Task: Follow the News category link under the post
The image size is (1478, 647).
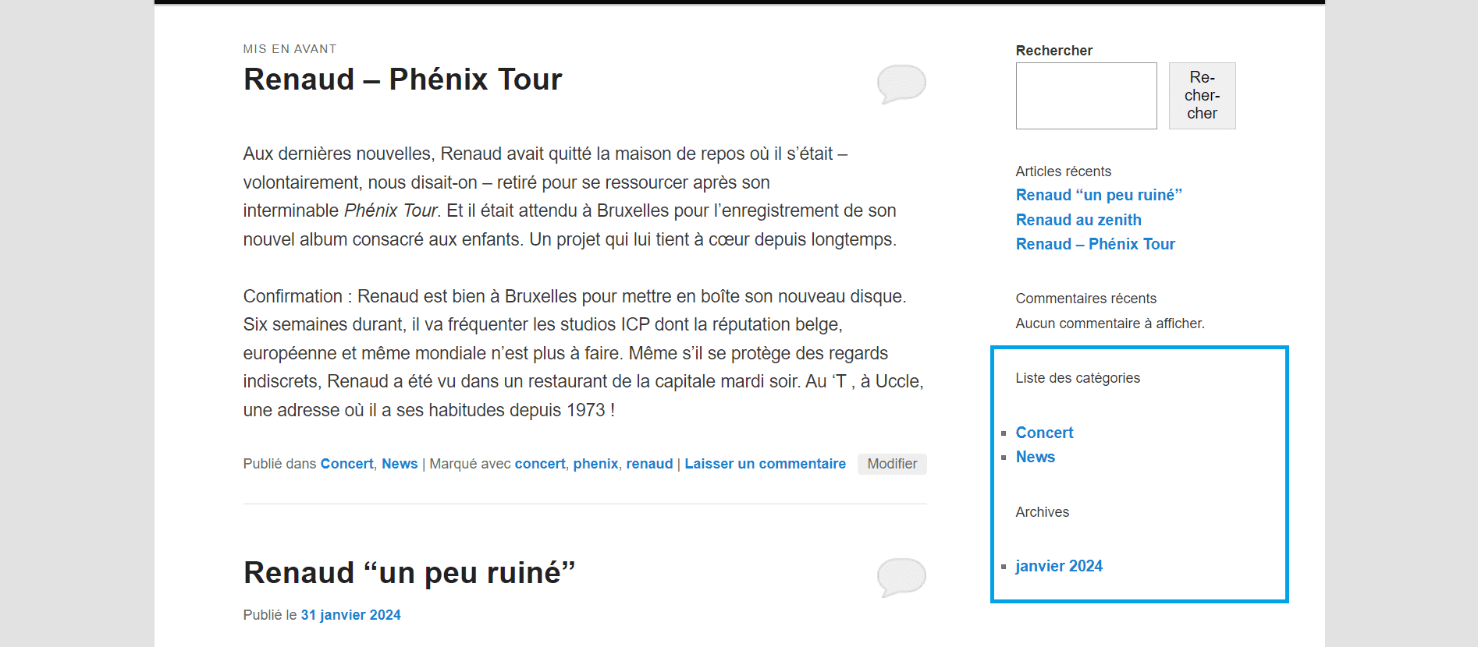Action: pyautogui.click(x=400, y=464)
